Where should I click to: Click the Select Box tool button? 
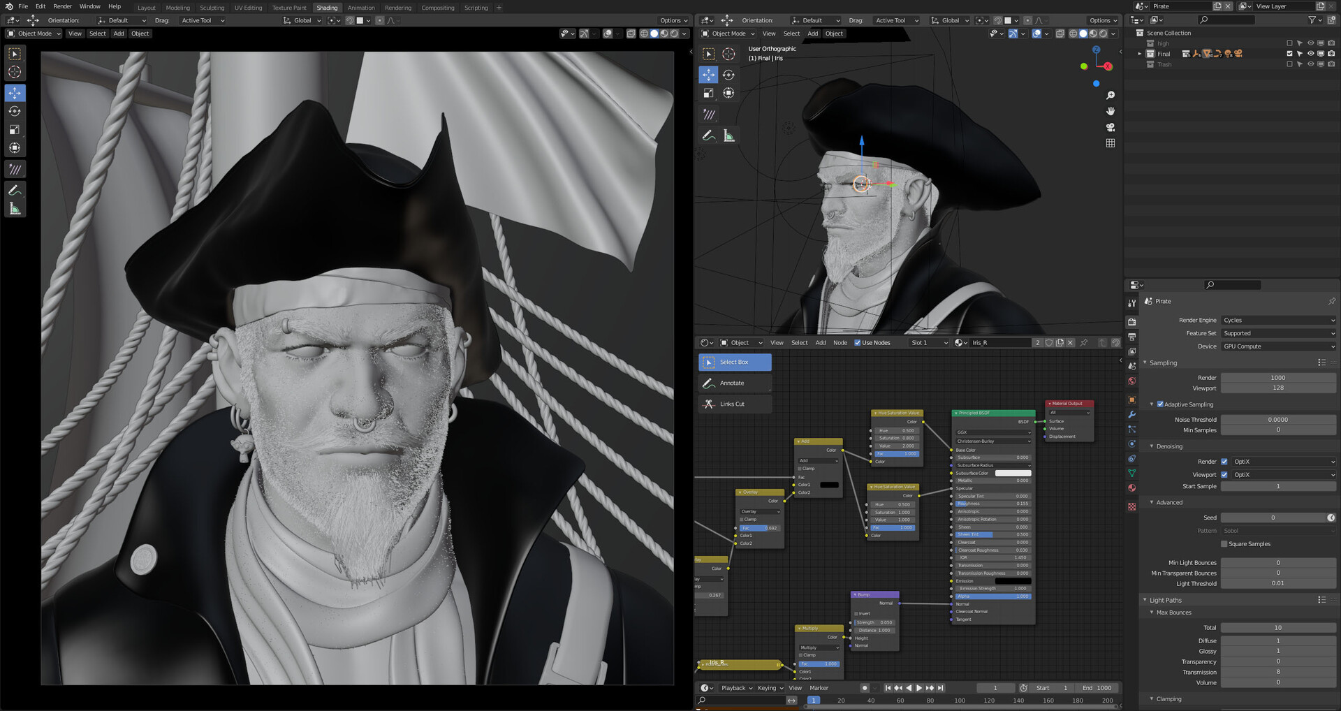735,362
